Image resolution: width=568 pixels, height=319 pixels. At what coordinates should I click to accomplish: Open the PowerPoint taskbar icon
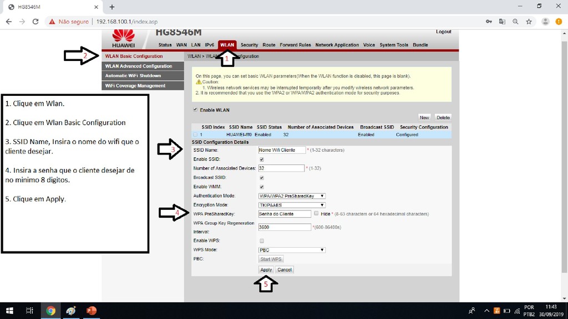tap(92, 311)
